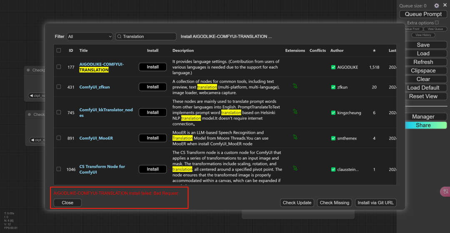Sort by the star column header
Screen dimensions: 450x233
point(374,50)
